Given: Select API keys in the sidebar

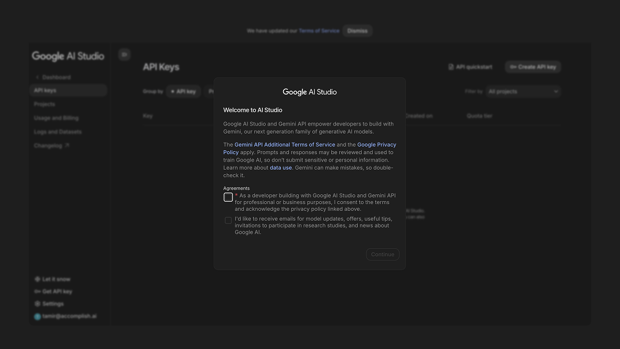Looking at the screenshot, I should click(68, 91).
